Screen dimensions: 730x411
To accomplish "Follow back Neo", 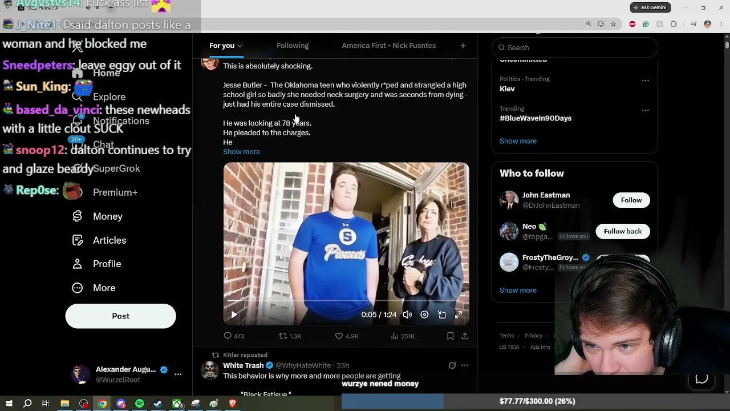I will pyautogui.click(x=623, y=231).
